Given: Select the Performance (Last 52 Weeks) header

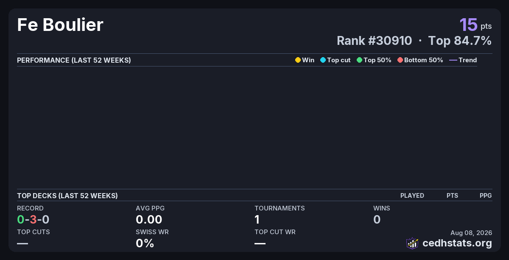Looking at the screenshot, I should click(x=74, y=60).
